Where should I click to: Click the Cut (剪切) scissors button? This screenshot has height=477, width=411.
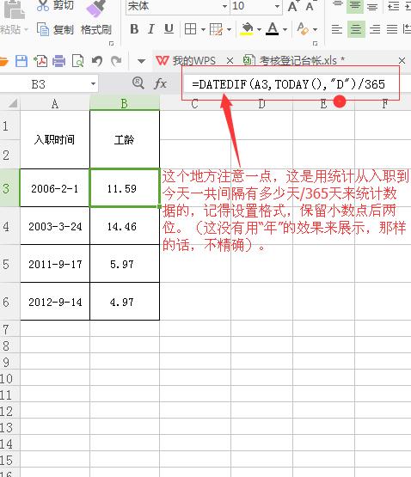pyautogui.click(x=55, y=5)
